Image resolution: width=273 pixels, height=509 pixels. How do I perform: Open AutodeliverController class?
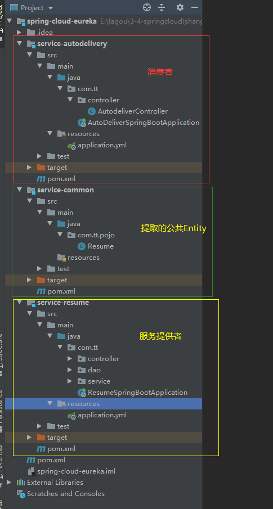coord(133,111)
